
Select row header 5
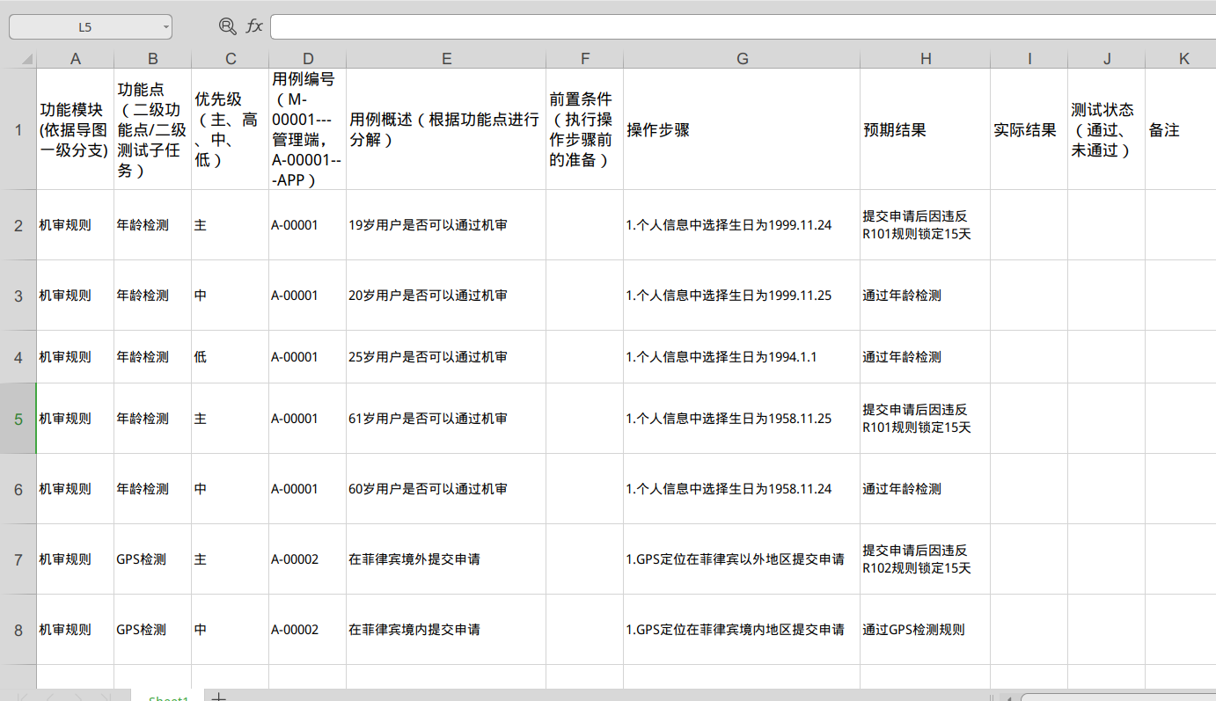pyautogui.click(x=19, y=419)
